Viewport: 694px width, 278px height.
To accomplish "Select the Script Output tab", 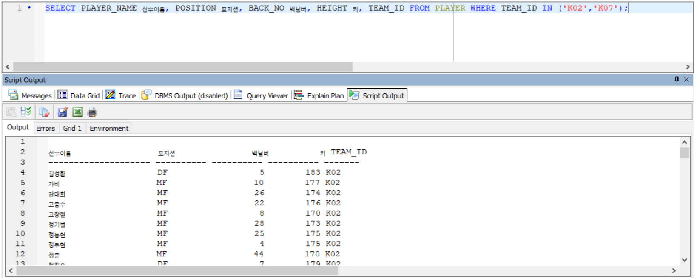I will (377, 95).
